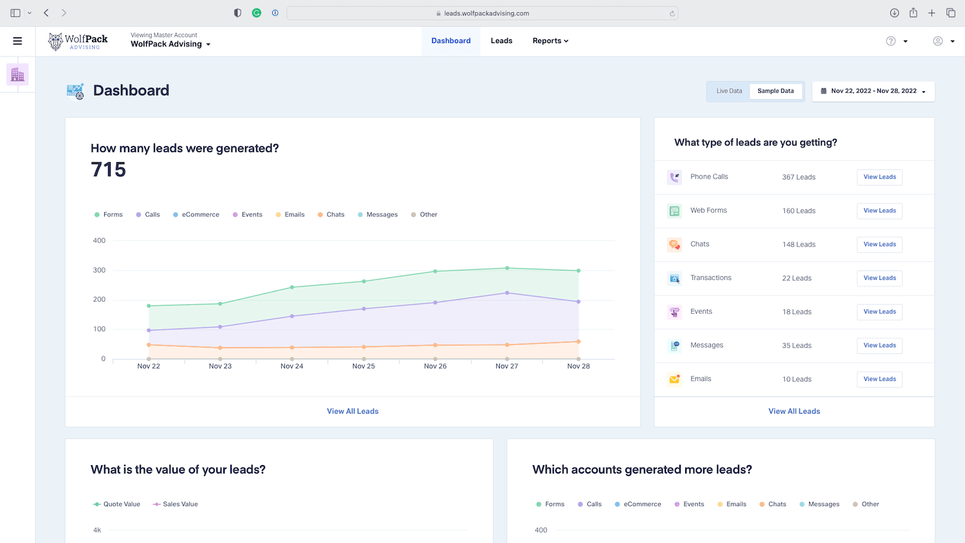Toggle Other series in leads chart
Viewport: 965px width, 543px height.
click(x=424, y=215)
